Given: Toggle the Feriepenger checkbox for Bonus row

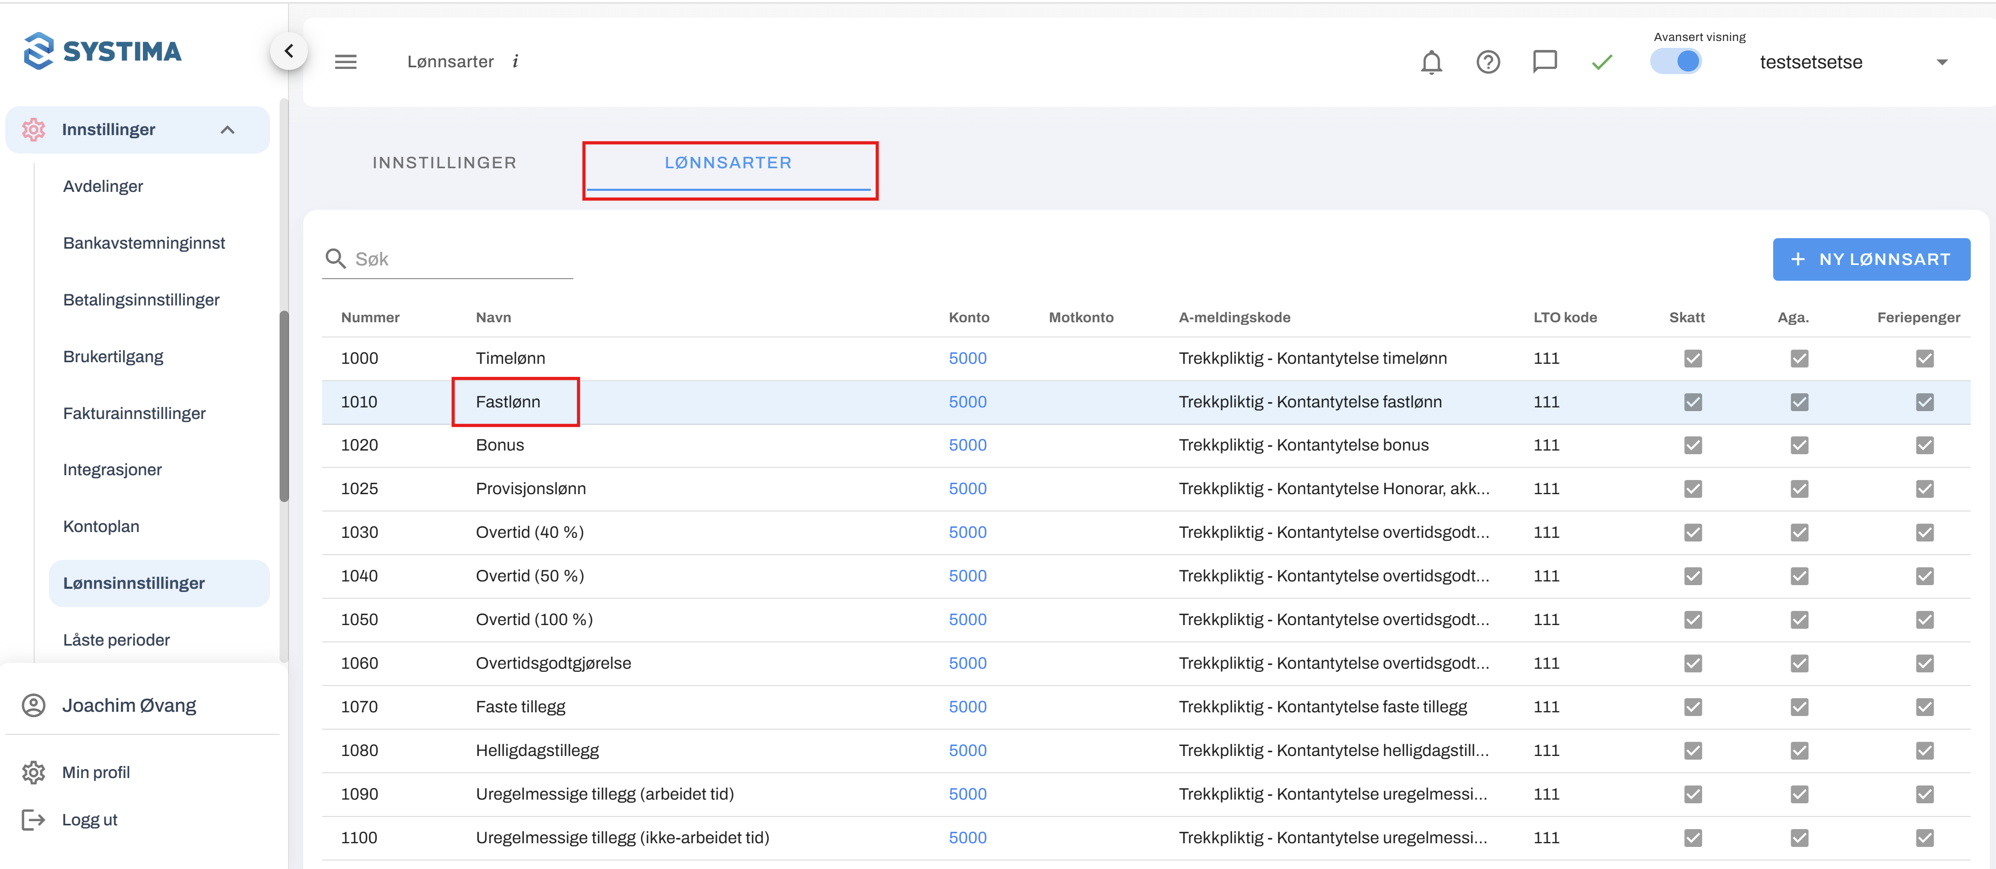Looking at the screenshot, I should pyautogui.click(x=1924, y=445).
